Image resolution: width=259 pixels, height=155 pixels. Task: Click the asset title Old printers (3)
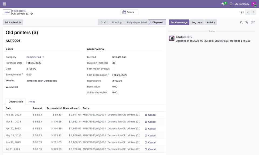click(x=22, y=33)
